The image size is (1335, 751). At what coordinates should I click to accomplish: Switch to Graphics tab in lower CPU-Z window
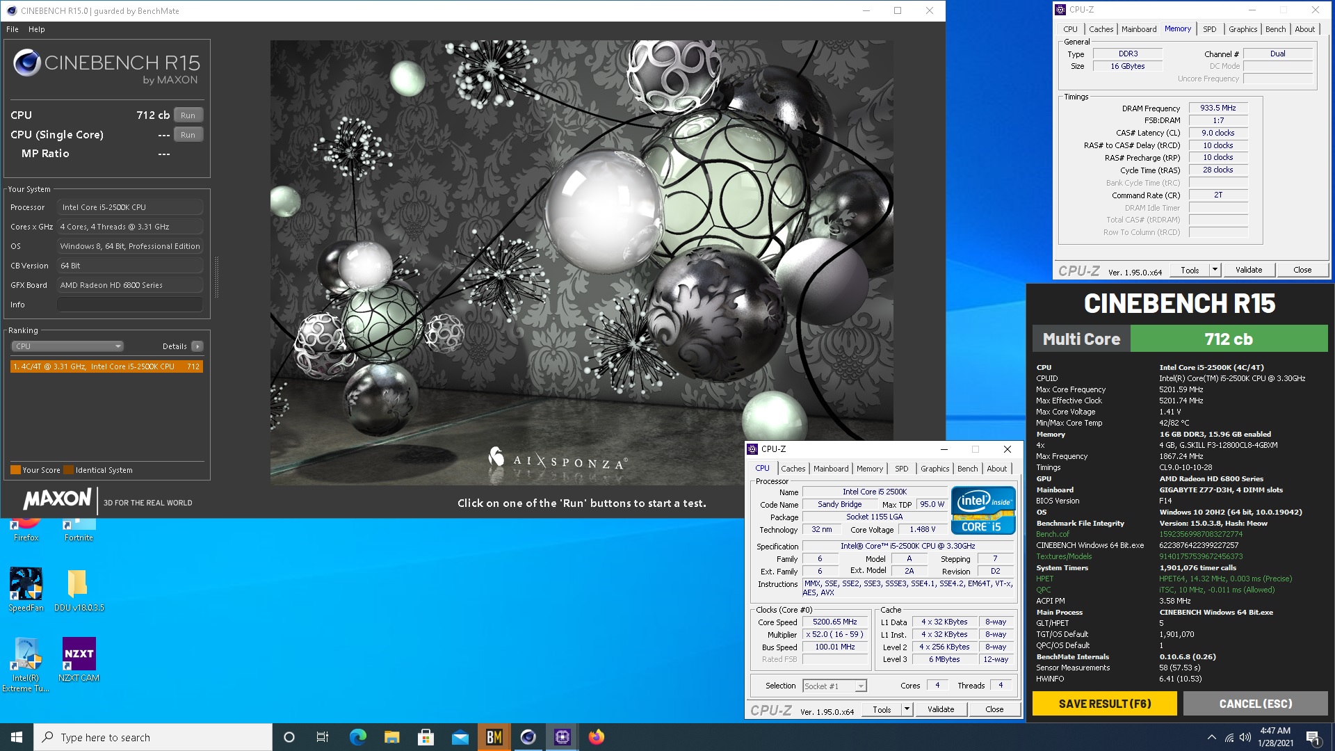tap(934, 469)
